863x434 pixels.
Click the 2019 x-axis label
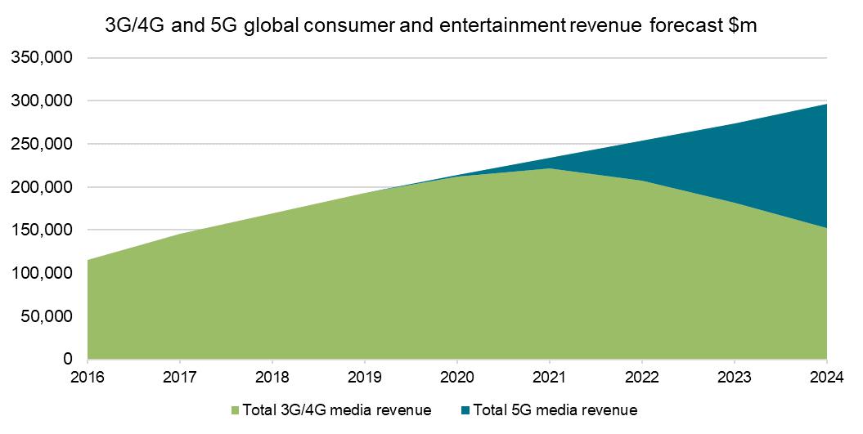tap(365, 378)
